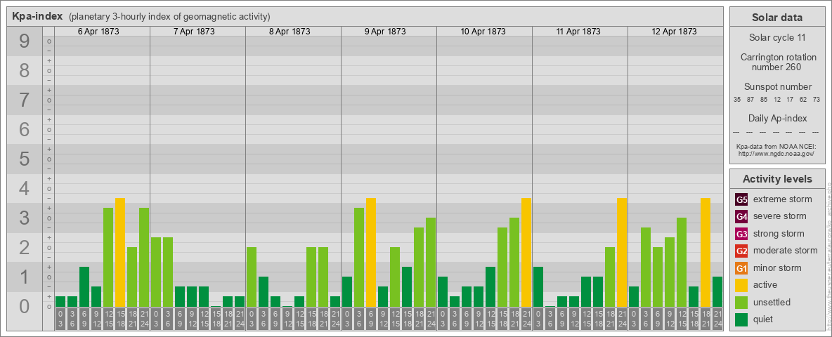The image size is (832, 337).
Task: Click 11 Apr 1873 bar for hours 0-3
Action: pyautogui.click(x=538, y=286)
